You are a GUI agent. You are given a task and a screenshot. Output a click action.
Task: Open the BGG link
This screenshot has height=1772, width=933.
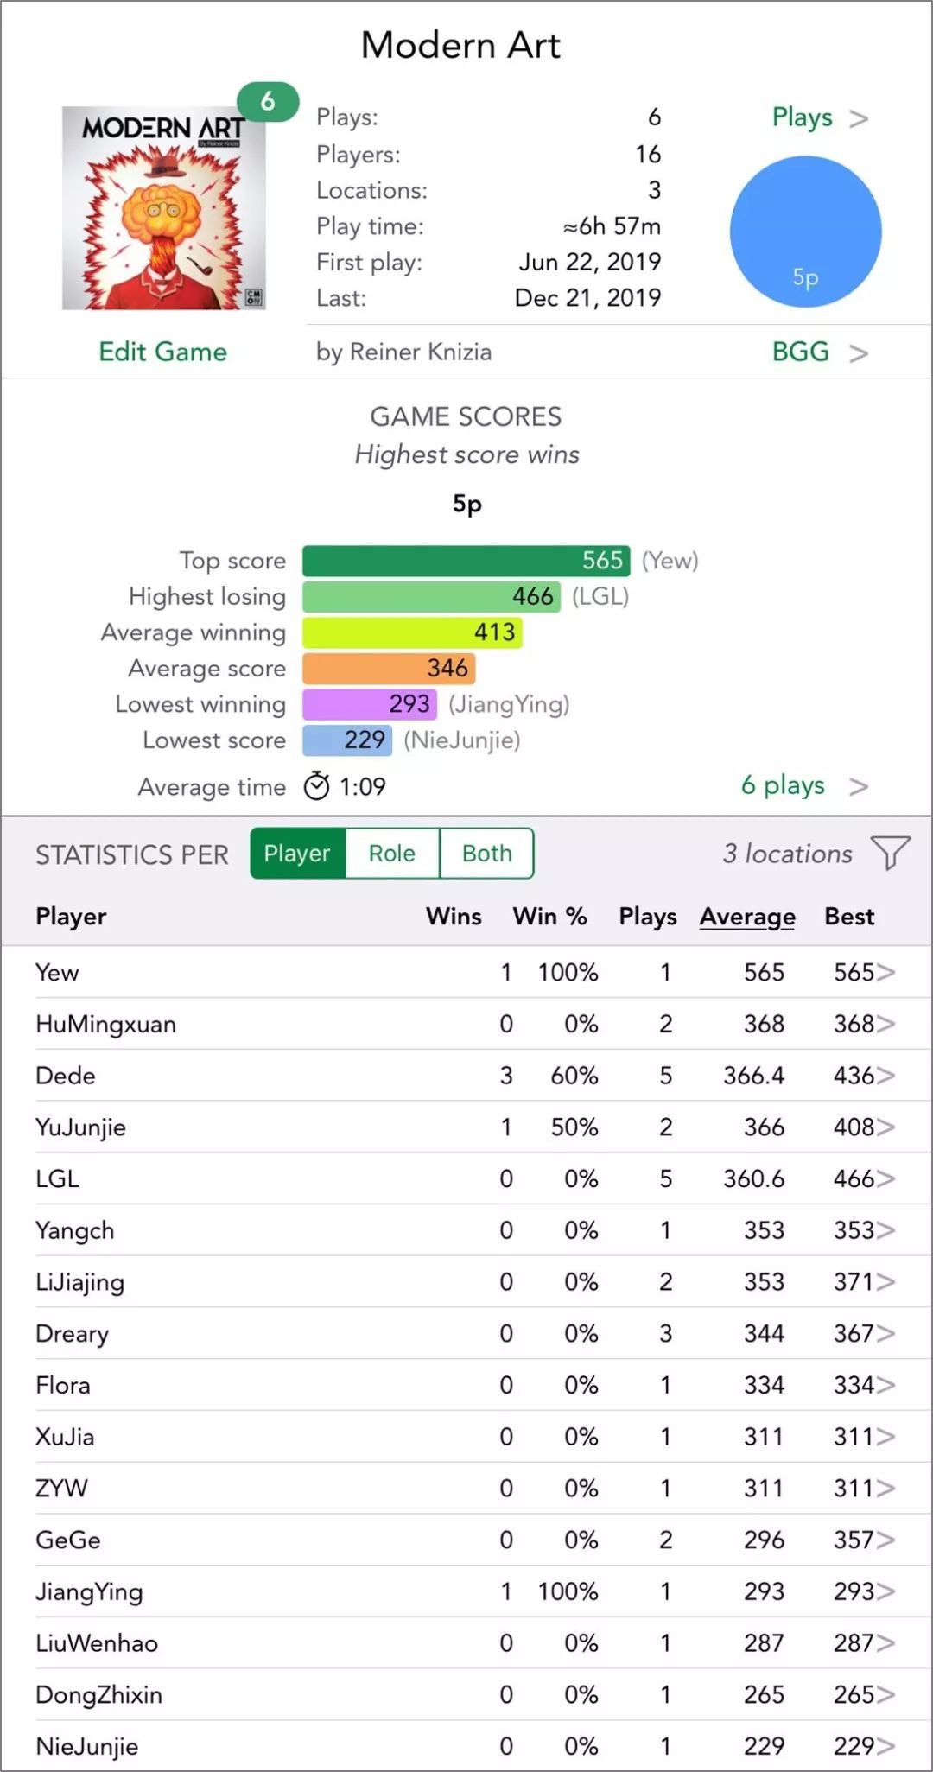(x=800, y=352)
